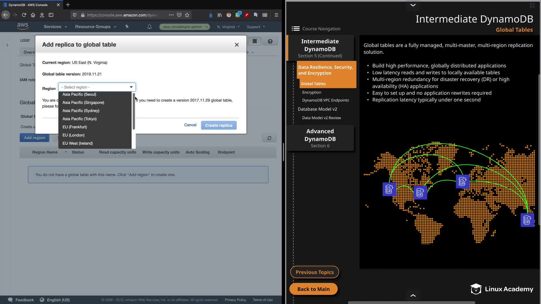Open the N. Virginia region dropdown
The height and width of the screenshot is (304, 541).
click(228, 27)
